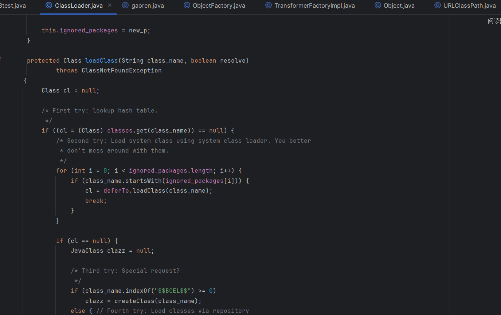This screenshot has height=315, width=501.
Task: Switch to the ObjectFactory.java tab
Action: pos(219,6)
